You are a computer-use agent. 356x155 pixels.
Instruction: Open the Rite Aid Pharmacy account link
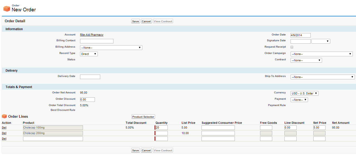92,35
